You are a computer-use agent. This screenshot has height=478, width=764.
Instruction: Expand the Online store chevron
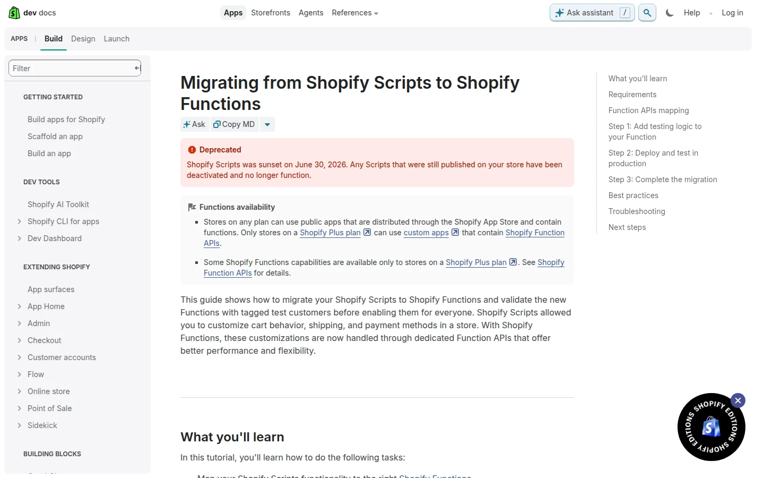(x=20, y=391)
